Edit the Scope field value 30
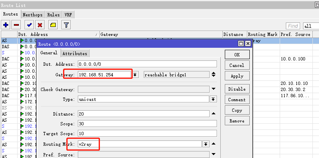Image resolution: width=319 pixels, height=158 pixels. click(147, 124)
